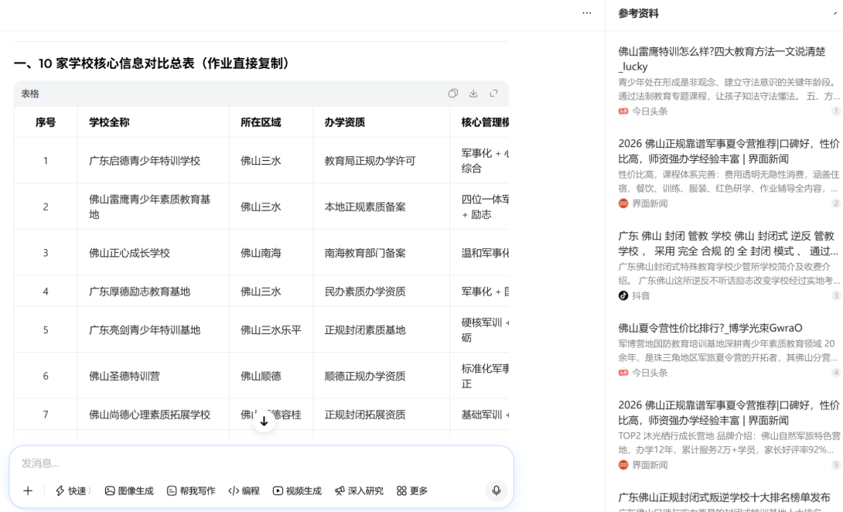This screenshot has height=512, width=843.
Task: Open the 更多 grid menu
Action: (x=411, y=490)
